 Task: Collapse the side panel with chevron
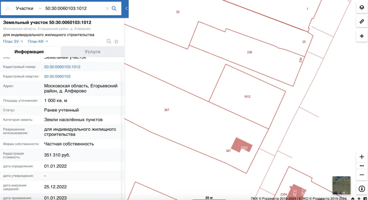tap(126, 9)
